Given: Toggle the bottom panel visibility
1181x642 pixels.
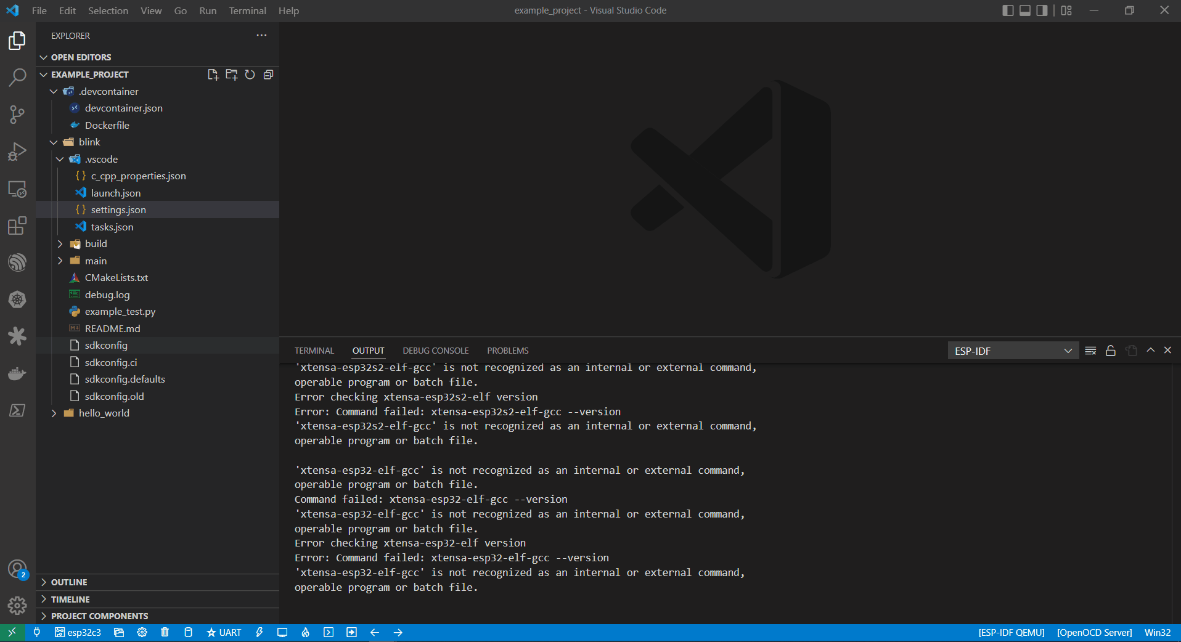Looking at the screenshot, I should [x=1025, y=10].
